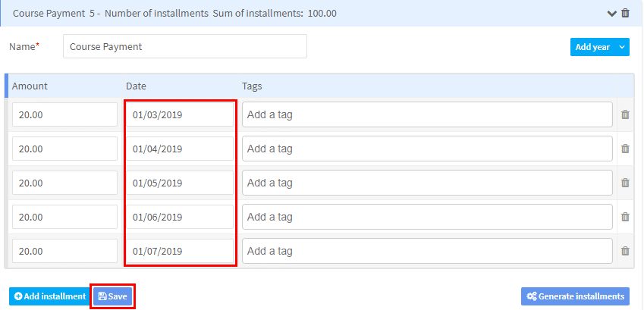Focus the Name field with Course Payment
Viewport: 644px width, 310px height.
(185, 46)
